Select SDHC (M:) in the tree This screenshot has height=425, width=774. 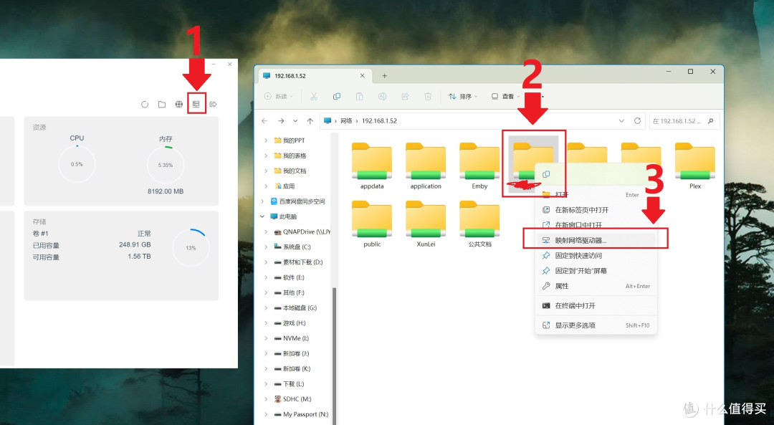click(x=292, y=399)
